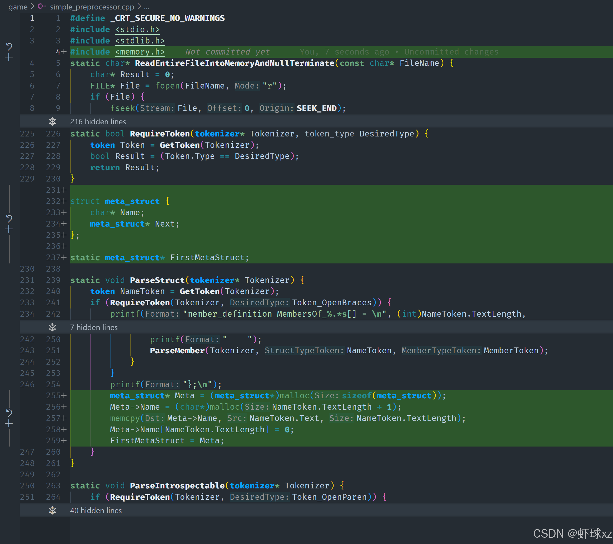Stage the malloc Meta block with plus icon

pyautogui.click(x=9, y=423)
